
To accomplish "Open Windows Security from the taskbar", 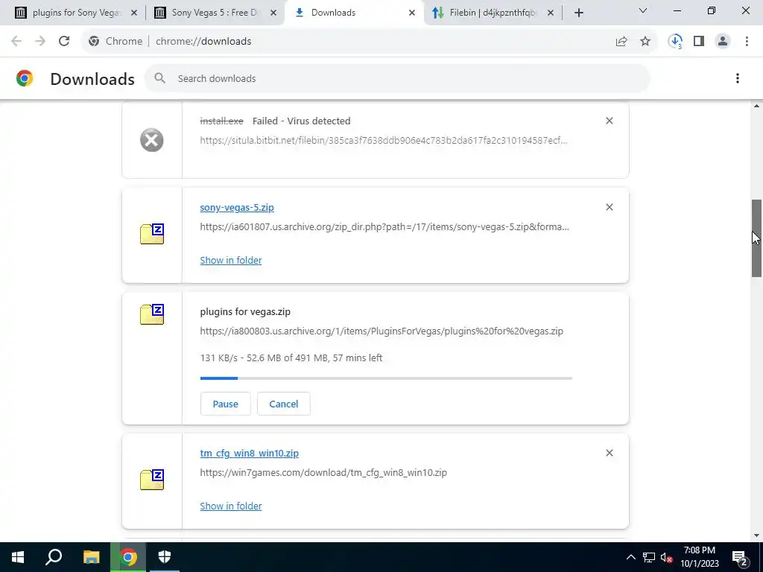I will 165,557.
